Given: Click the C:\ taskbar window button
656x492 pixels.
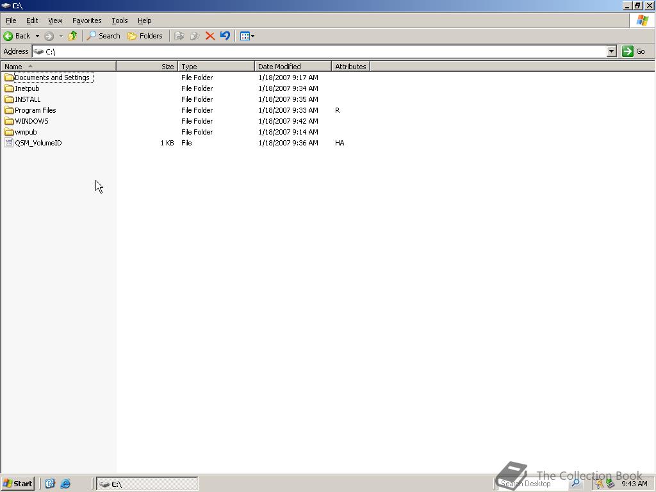Looking at the screenshot, I should pos(147,484).
